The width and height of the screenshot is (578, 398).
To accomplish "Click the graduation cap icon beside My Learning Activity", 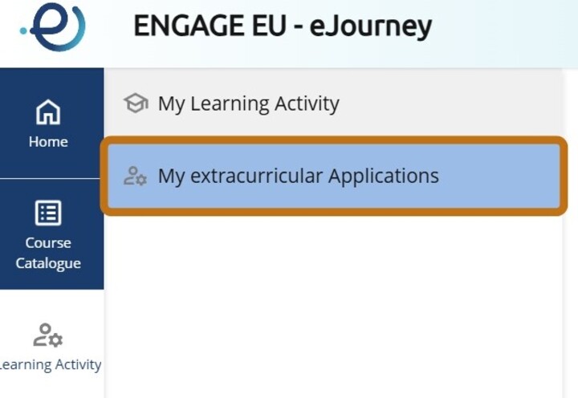I will click(136, 103).
